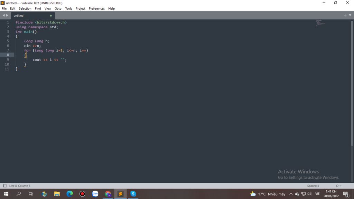Open the cloud sync icon in tray

[x=297, y=194]
